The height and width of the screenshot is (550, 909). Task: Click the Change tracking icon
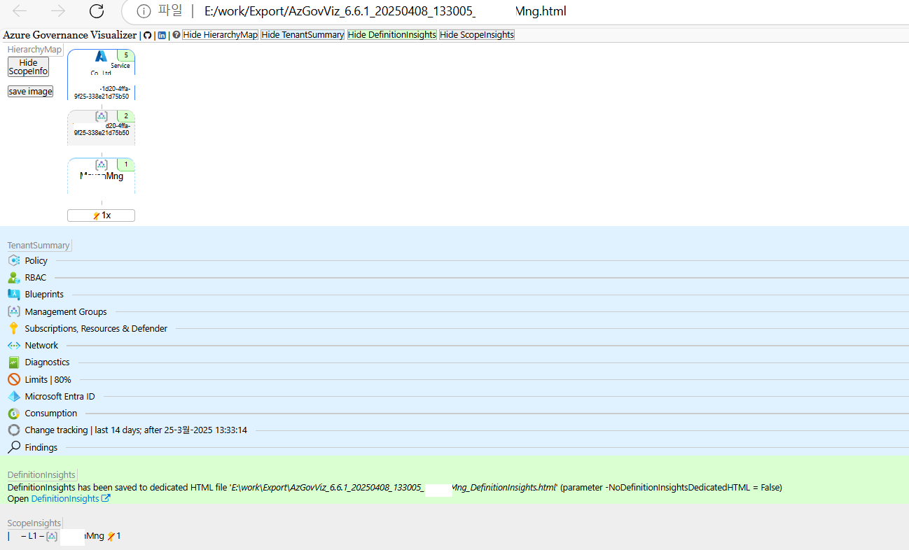[x=14, y=430]
